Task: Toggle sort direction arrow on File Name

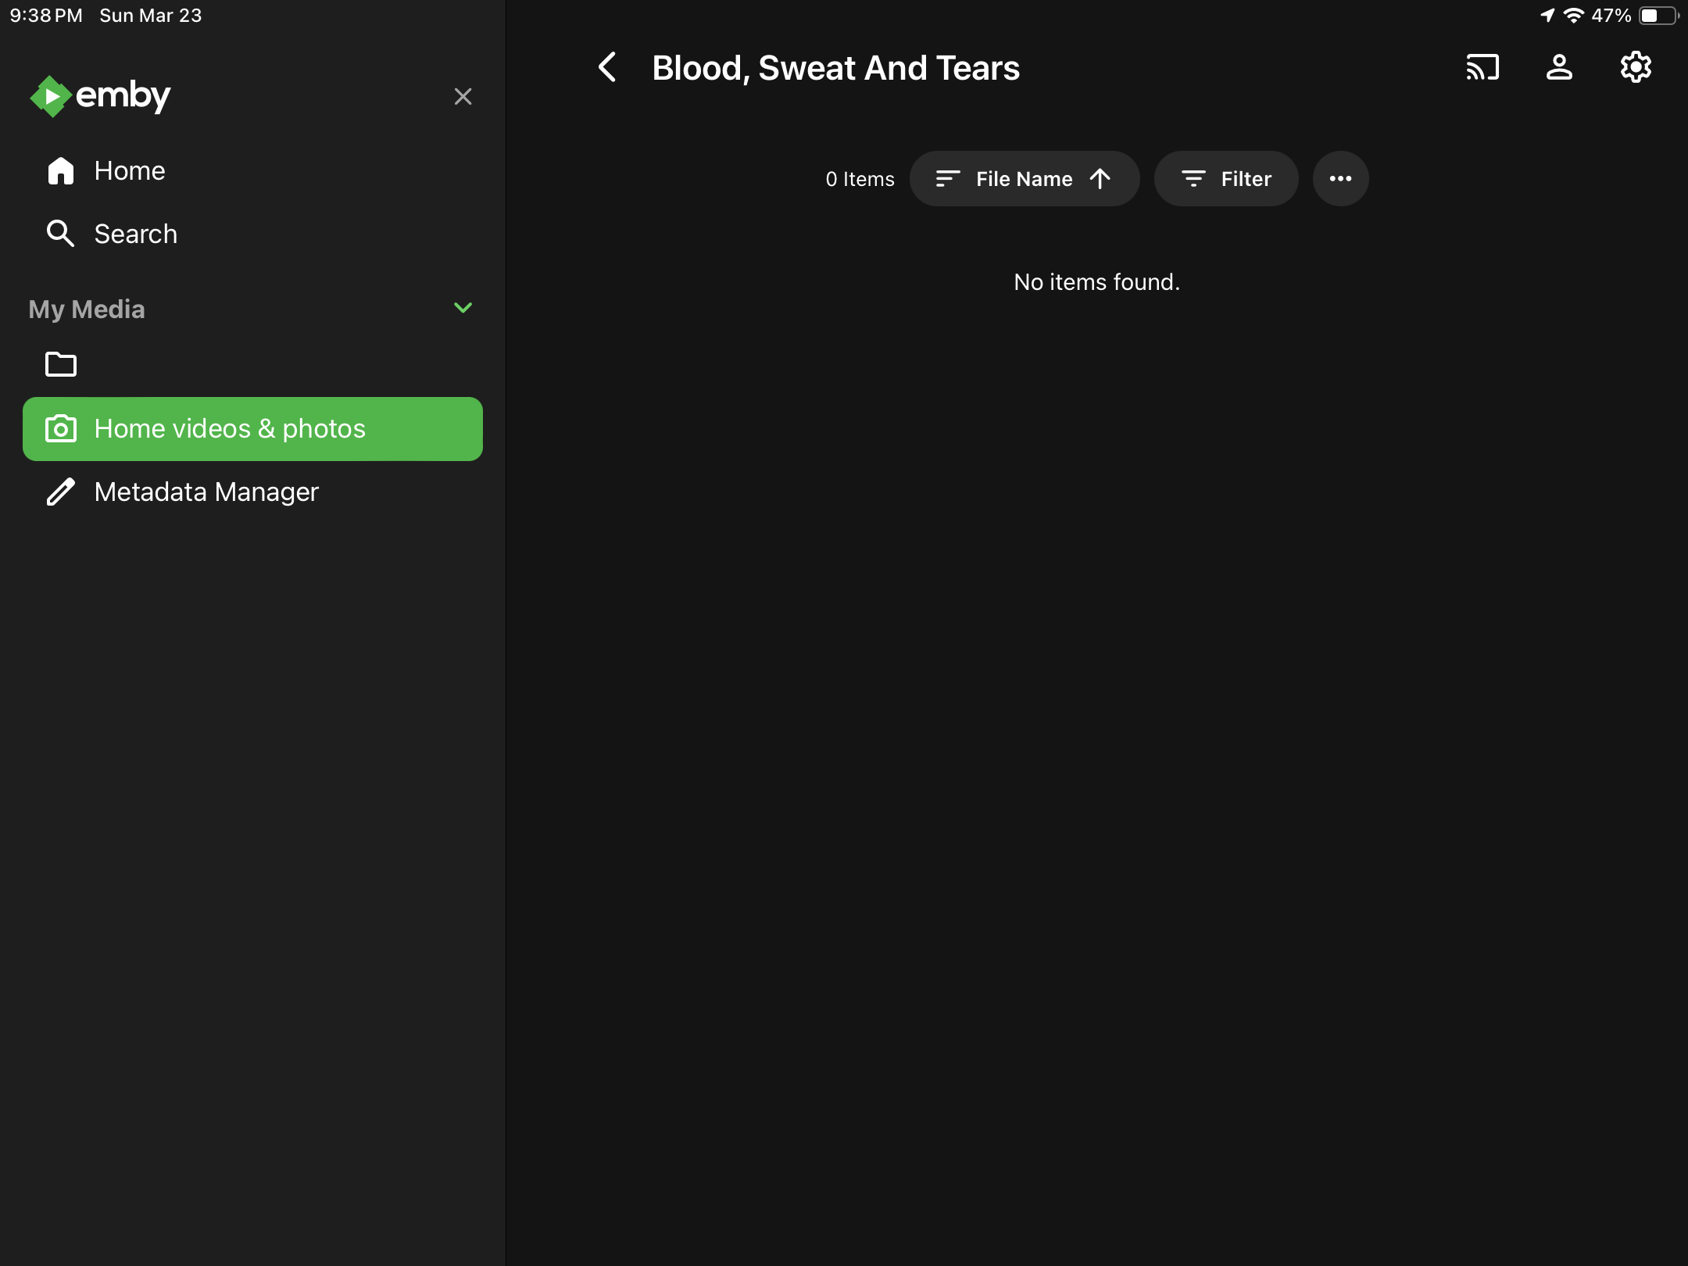Action: tap(1100, 179)
